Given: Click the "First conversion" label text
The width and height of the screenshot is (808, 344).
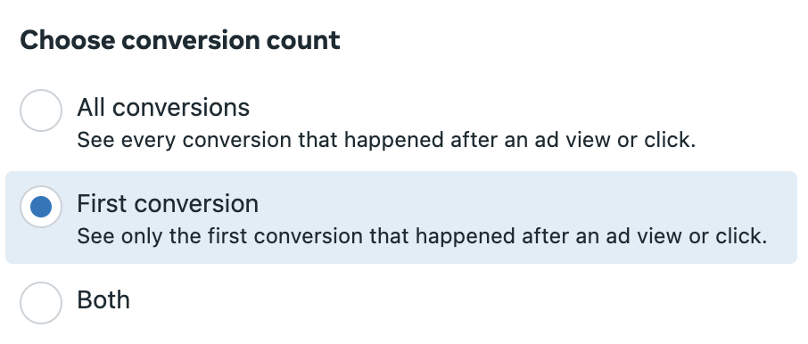Looking at the screenshot, I should click(x=168, y=204).
